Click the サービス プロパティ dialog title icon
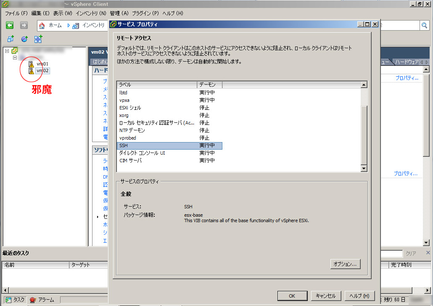433x306 pixels. [113, 24]
